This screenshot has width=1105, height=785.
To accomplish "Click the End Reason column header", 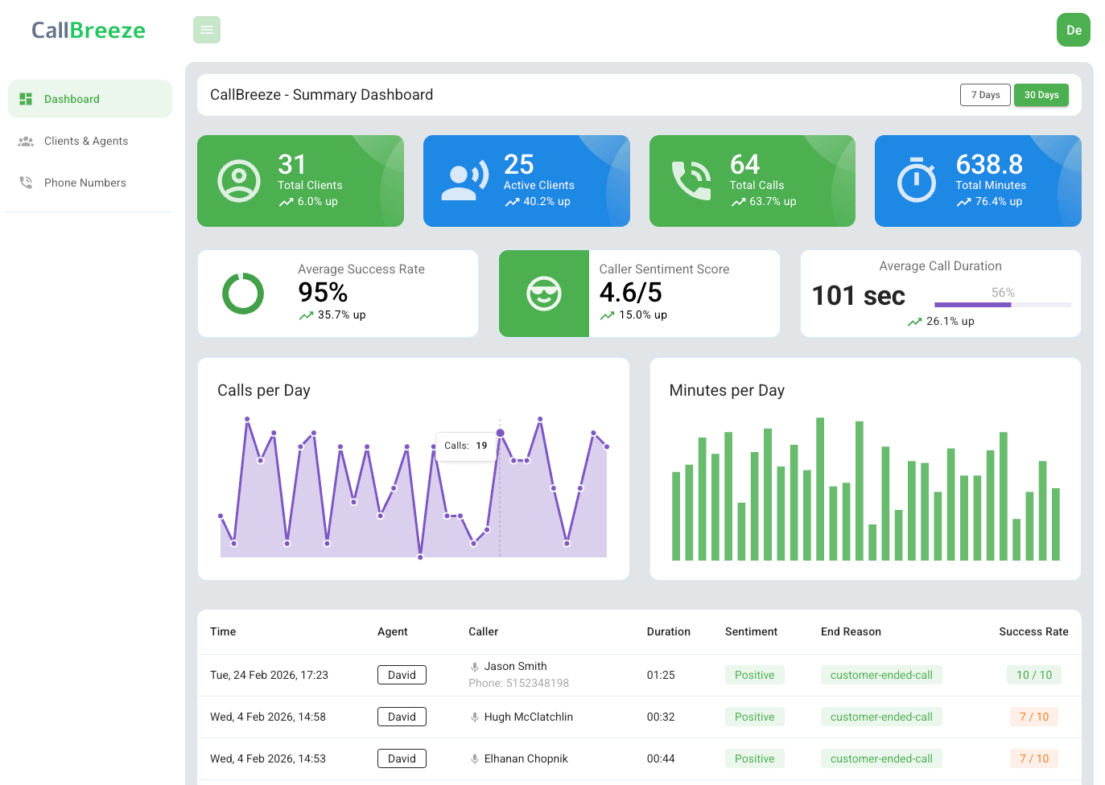I will (851, 631).
